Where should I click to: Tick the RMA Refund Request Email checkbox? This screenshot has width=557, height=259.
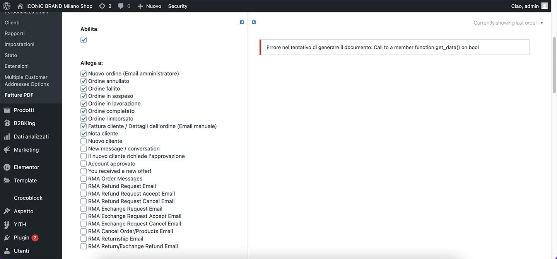(x=84, y=186)
